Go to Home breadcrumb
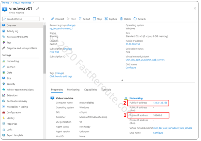Screen dimensions: 201x141 pyautogui.click(x=6, y=3)
